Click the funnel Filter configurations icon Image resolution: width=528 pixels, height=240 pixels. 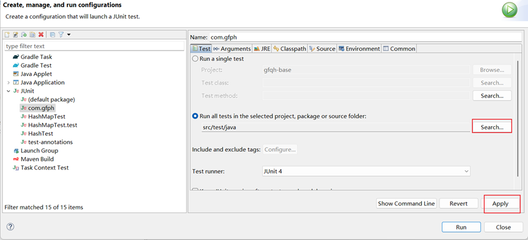click(x=61, y=34)
